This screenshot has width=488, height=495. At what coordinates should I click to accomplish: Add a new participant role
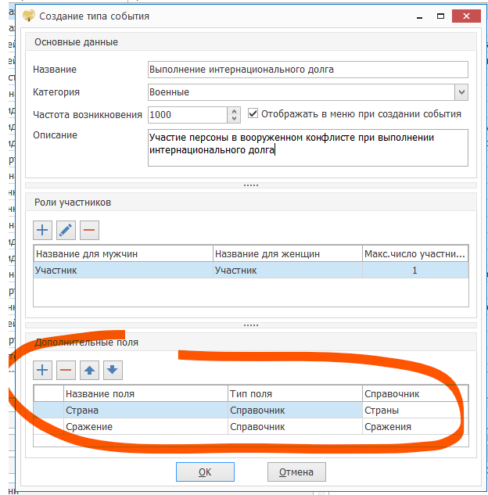point(43,230)
